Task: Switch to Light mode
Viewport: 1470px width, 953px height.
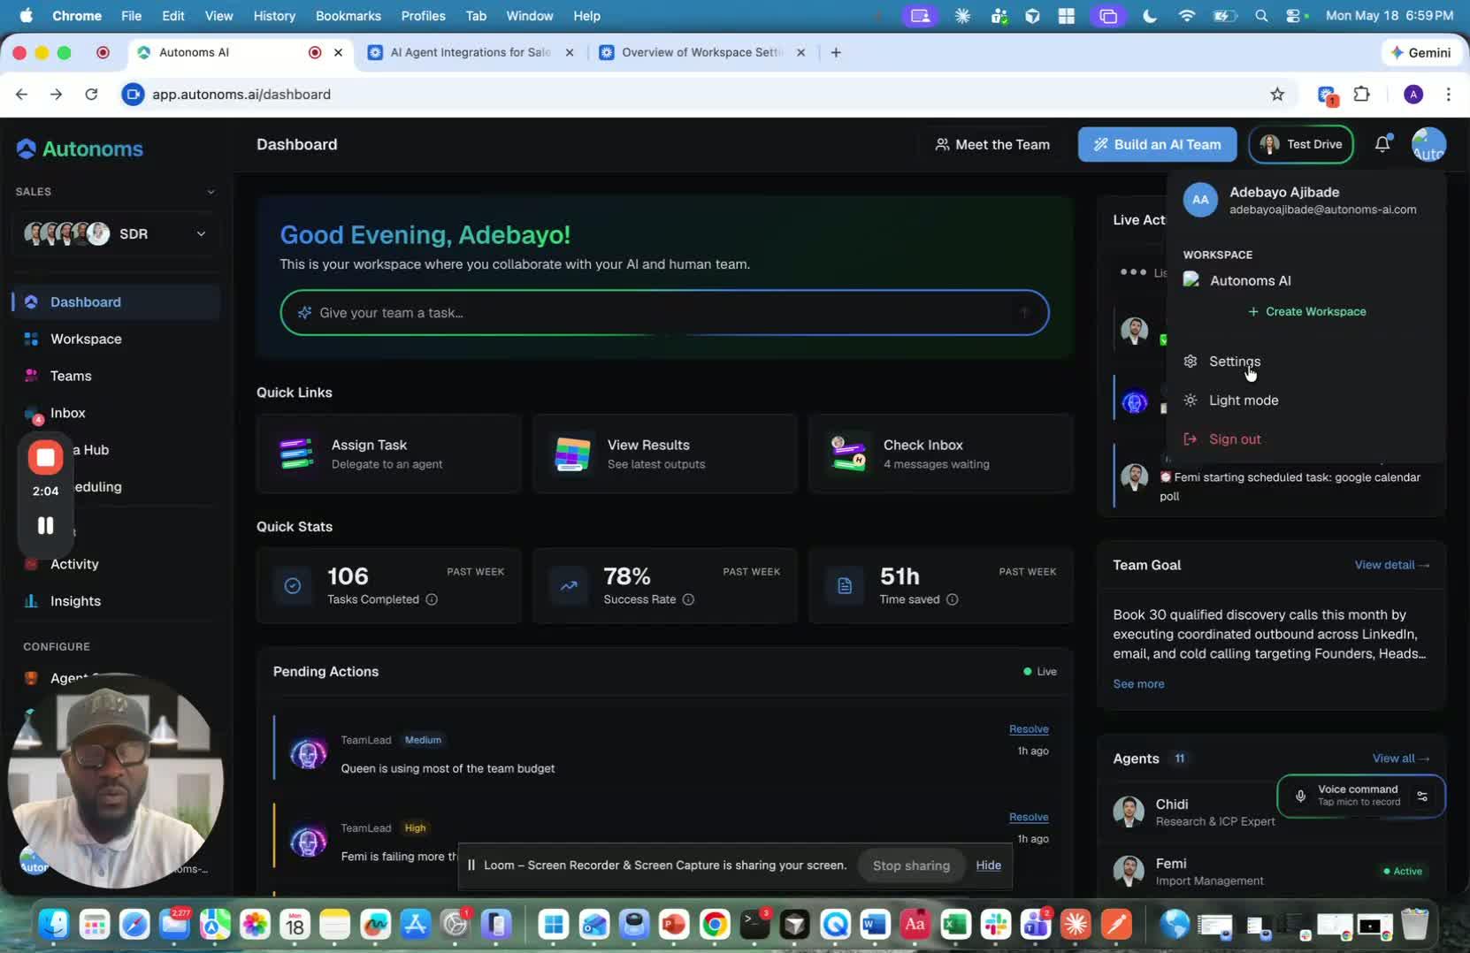Action: [1244, 400]
